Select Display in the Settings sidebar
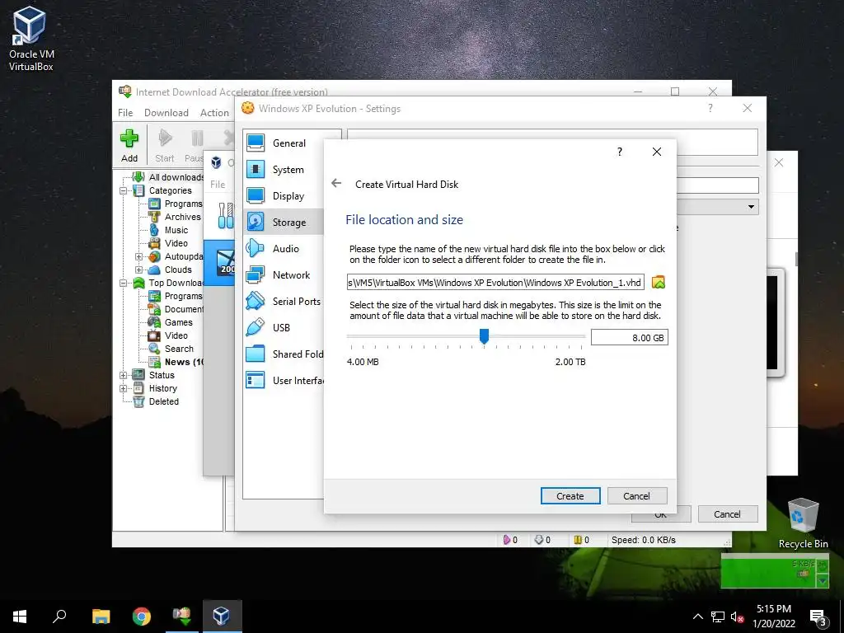 pyautogui.click(x=284, y=196)
